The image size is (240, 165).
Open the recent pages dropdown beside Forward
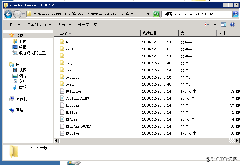(x=23, y=14)
